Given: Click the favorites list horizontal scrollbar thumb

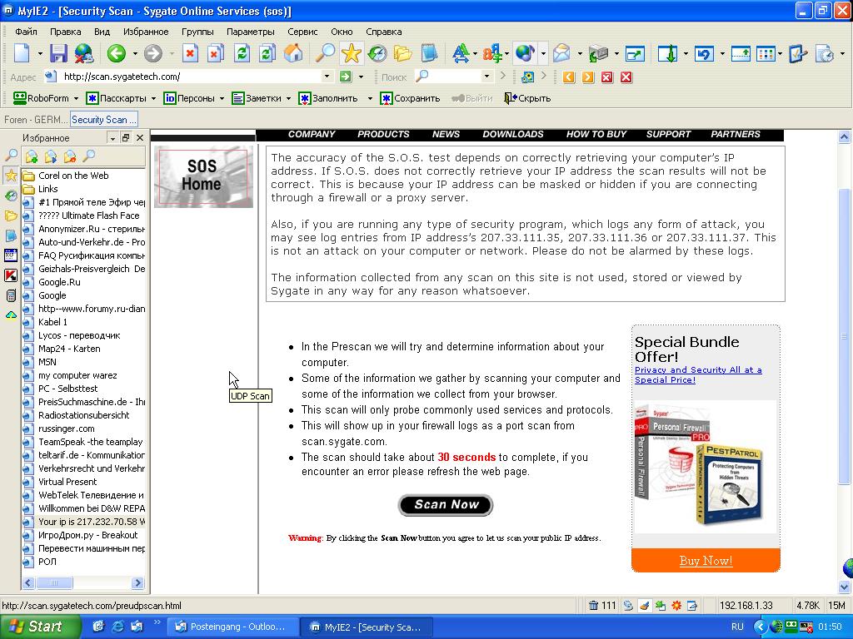Looking at the screenshot, I should coord(54,583).
